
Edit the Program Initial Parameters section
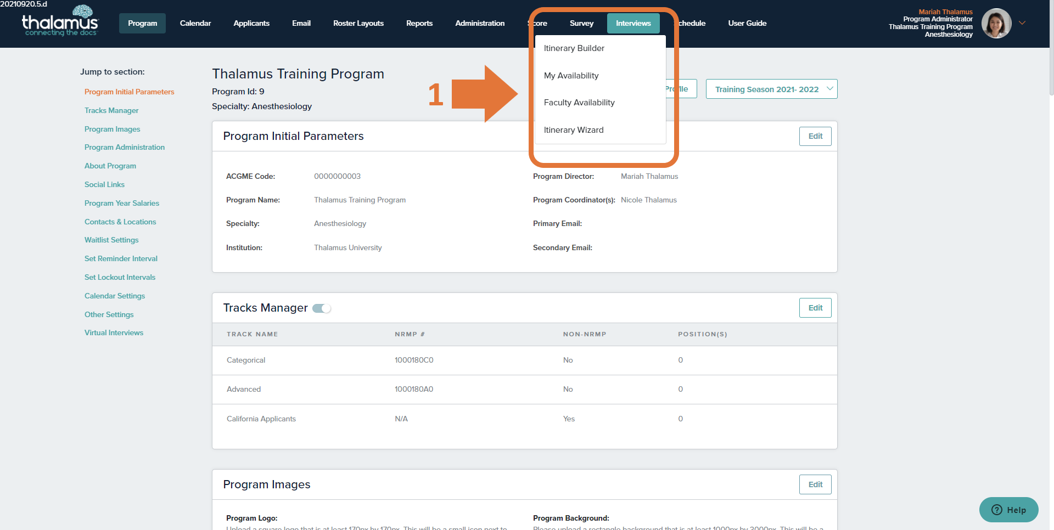tap(815, 136)
